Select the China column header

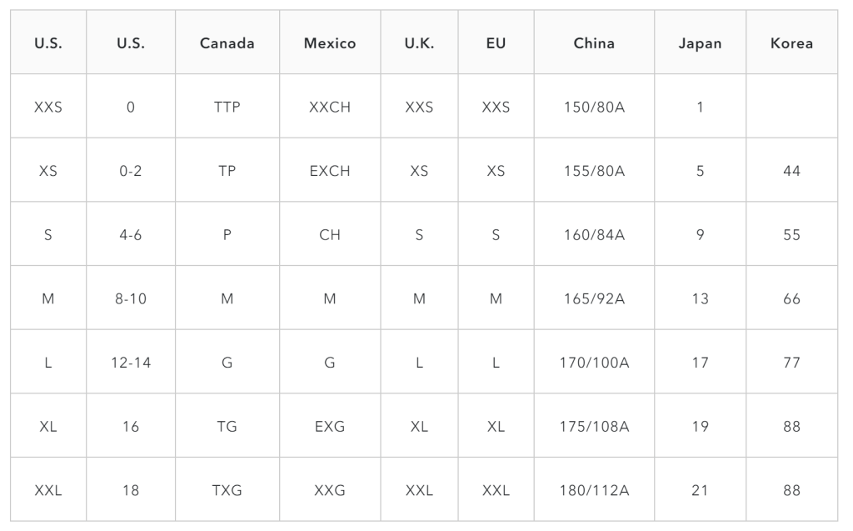pos(594,43)
